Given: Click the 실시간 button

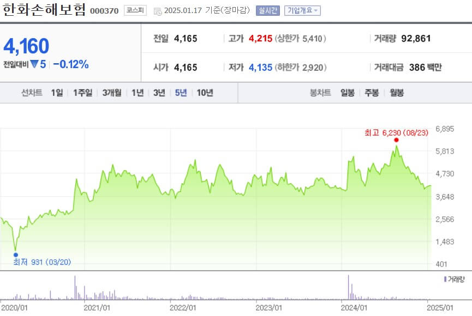Looking at the screenshot, I should [x=267, y=10].
